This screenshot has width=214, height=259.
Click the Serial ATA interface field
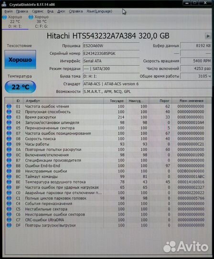[111, 61]
